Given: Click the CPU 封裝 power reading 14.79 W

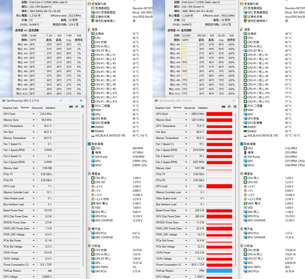Looking at the screenshot, I should tap(137, 250).
